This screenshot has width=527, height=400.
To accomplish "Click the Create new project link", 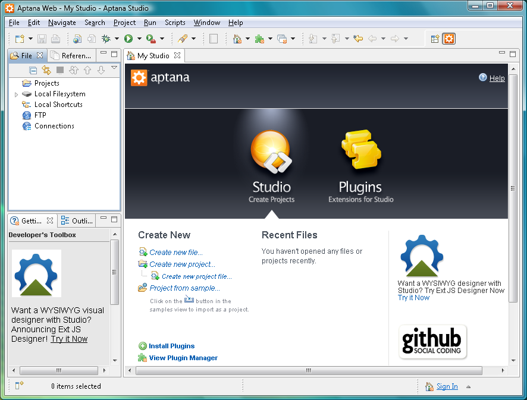I will (182, 264).
